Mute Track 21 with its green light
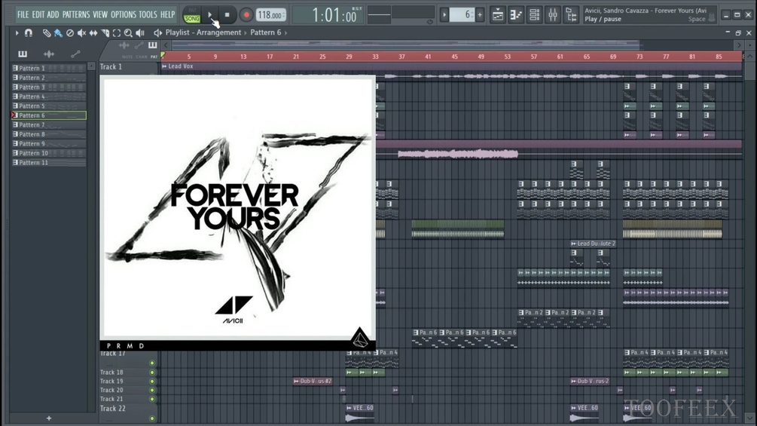This screenshot has height=426, width=757. pyautogui.click(x=152, y=399)
